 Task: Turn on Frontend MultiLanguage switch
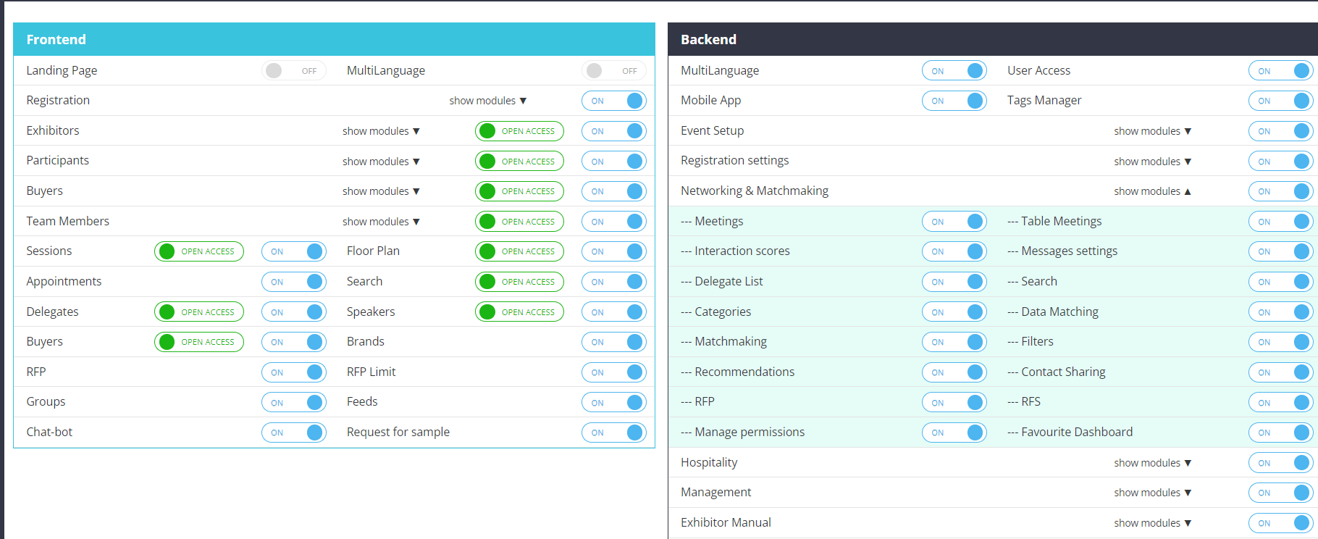[613, 70]
